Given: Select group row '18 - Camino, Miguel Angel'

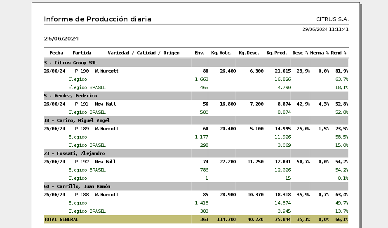Looking at the screenshot, I should (196, 120).
